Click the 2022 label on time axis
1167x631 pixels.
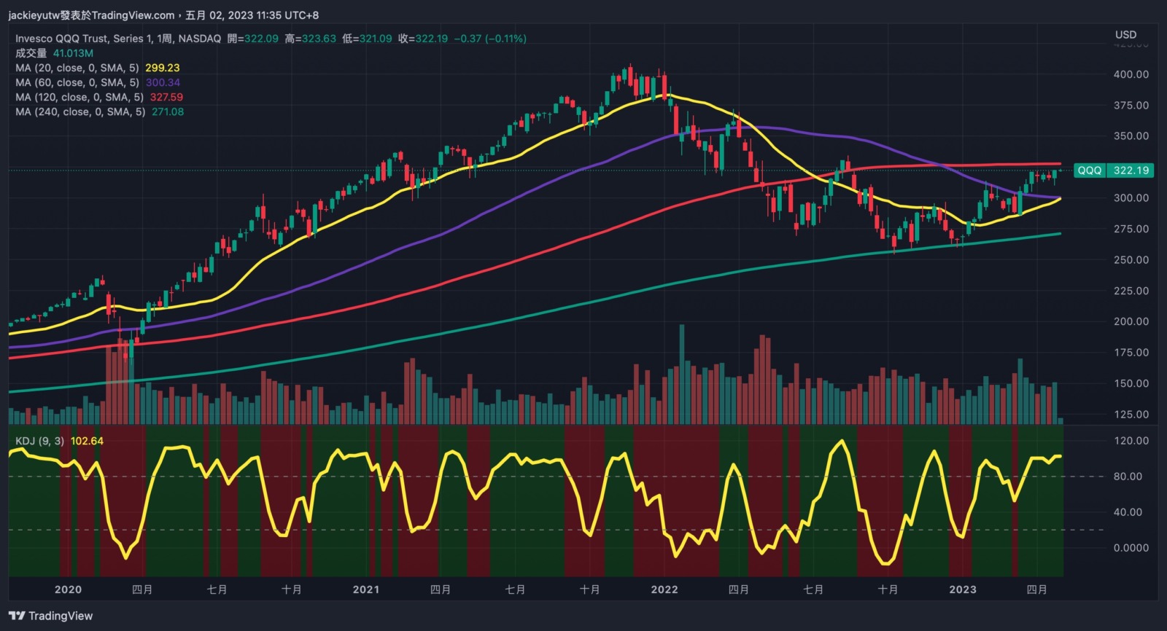[664, 589]
